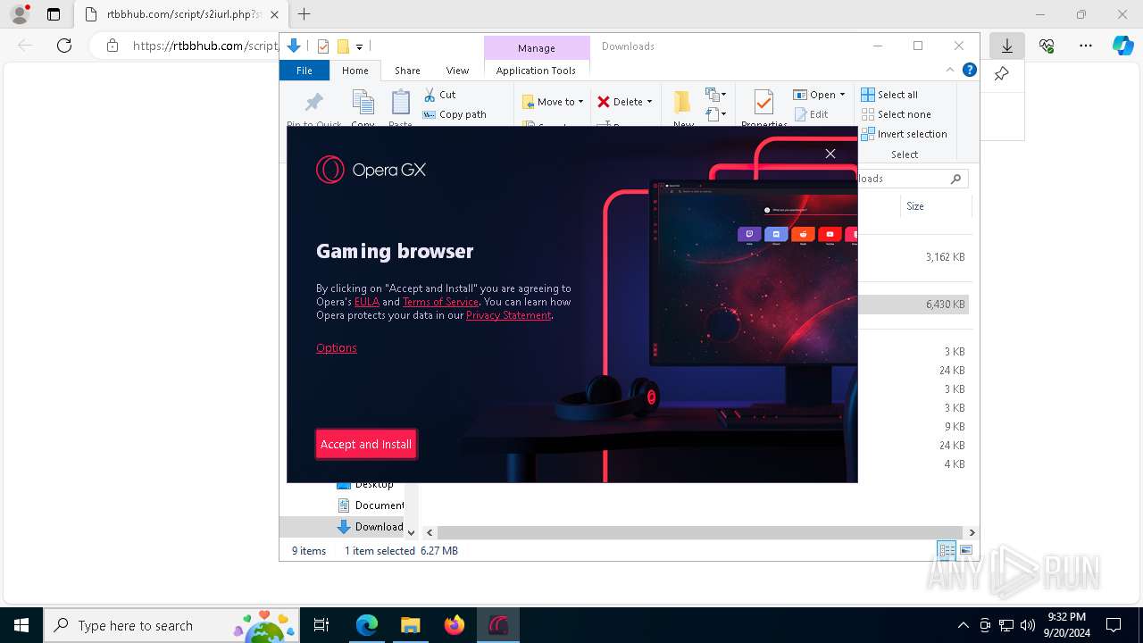
Task: Open Windows Start menu
Action: pos(21,625)
